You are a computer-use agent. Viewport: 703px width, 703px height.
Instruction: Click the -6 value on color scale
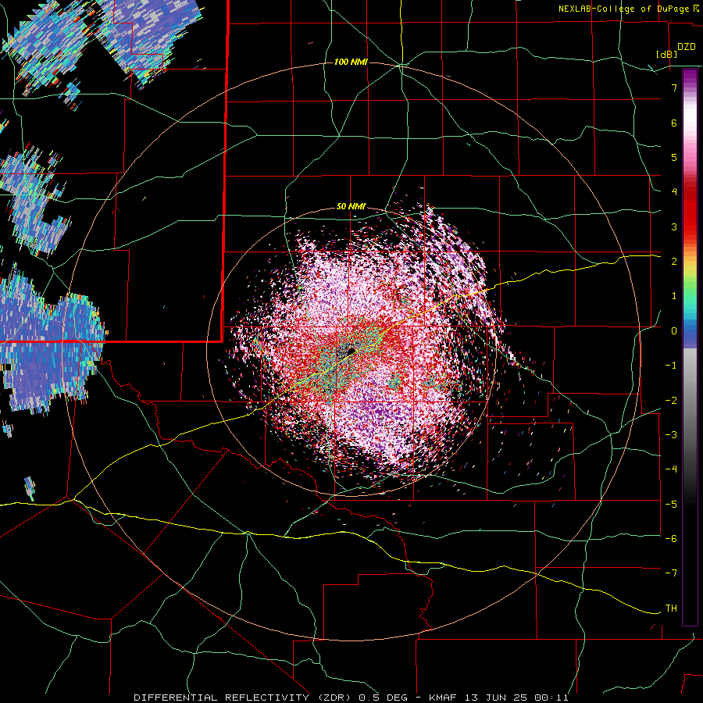tap(671, 539)
